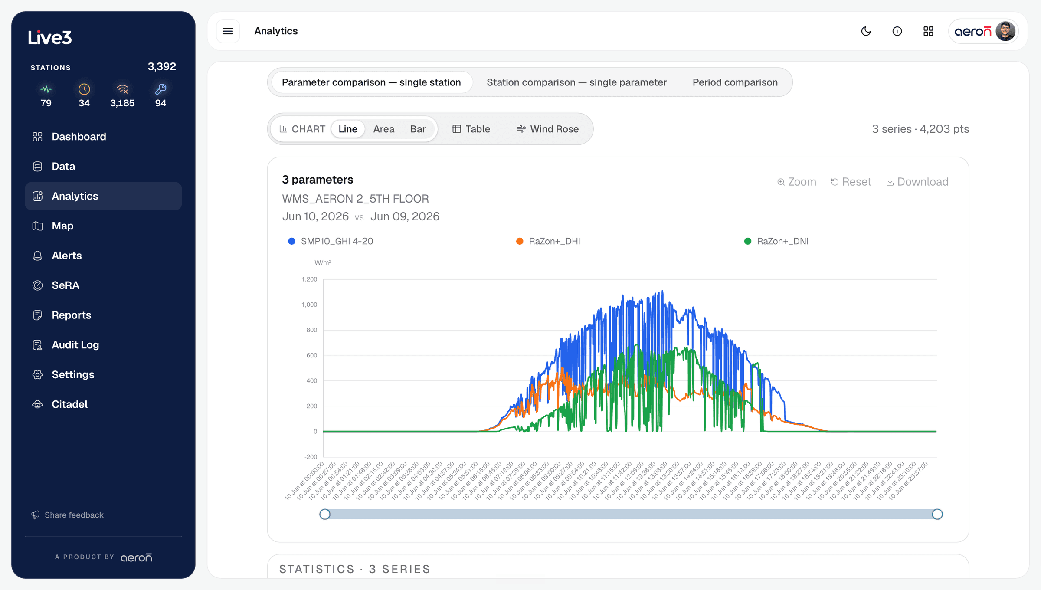Click the Zoom chart button
Viewport: 1041px width, 590px height.
click(x=797, y=182)
